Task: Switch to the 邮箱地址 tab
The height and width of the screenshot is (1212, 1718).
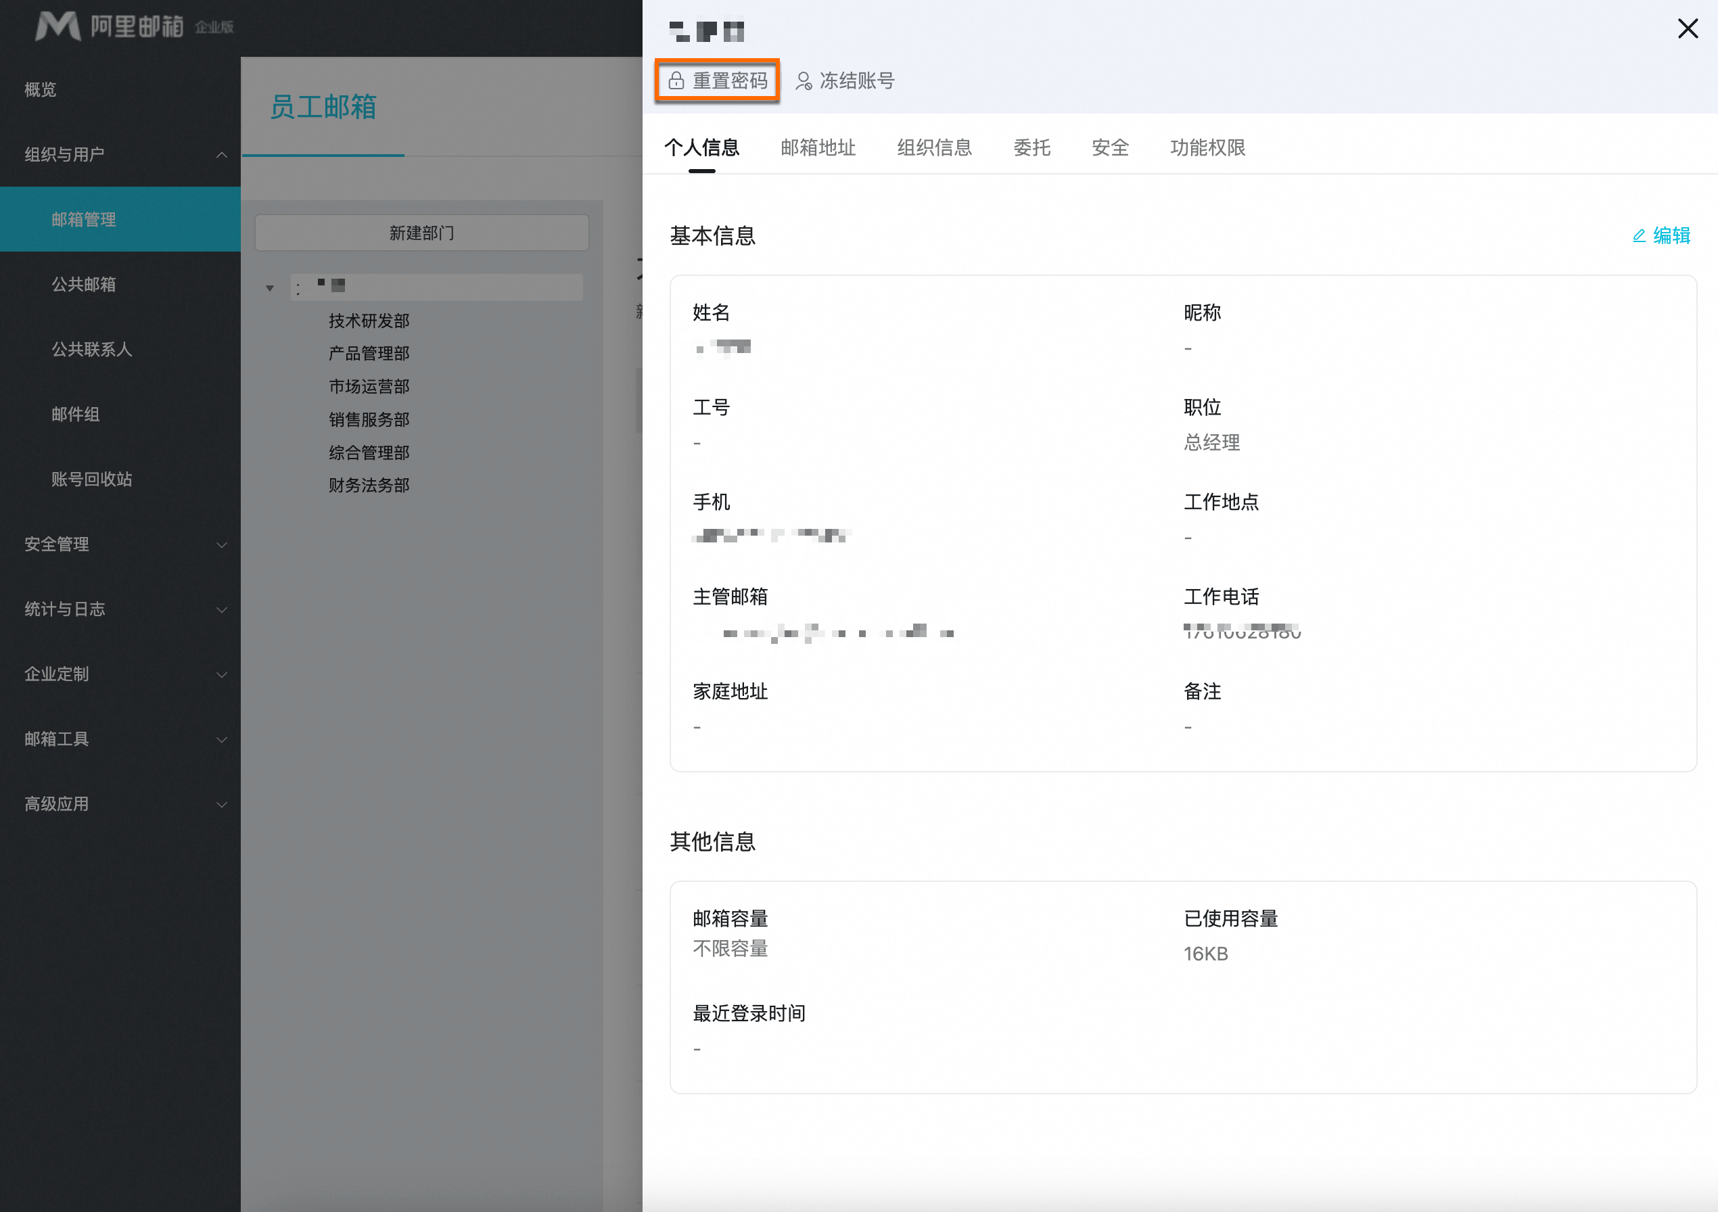Action: pos(818,147)
